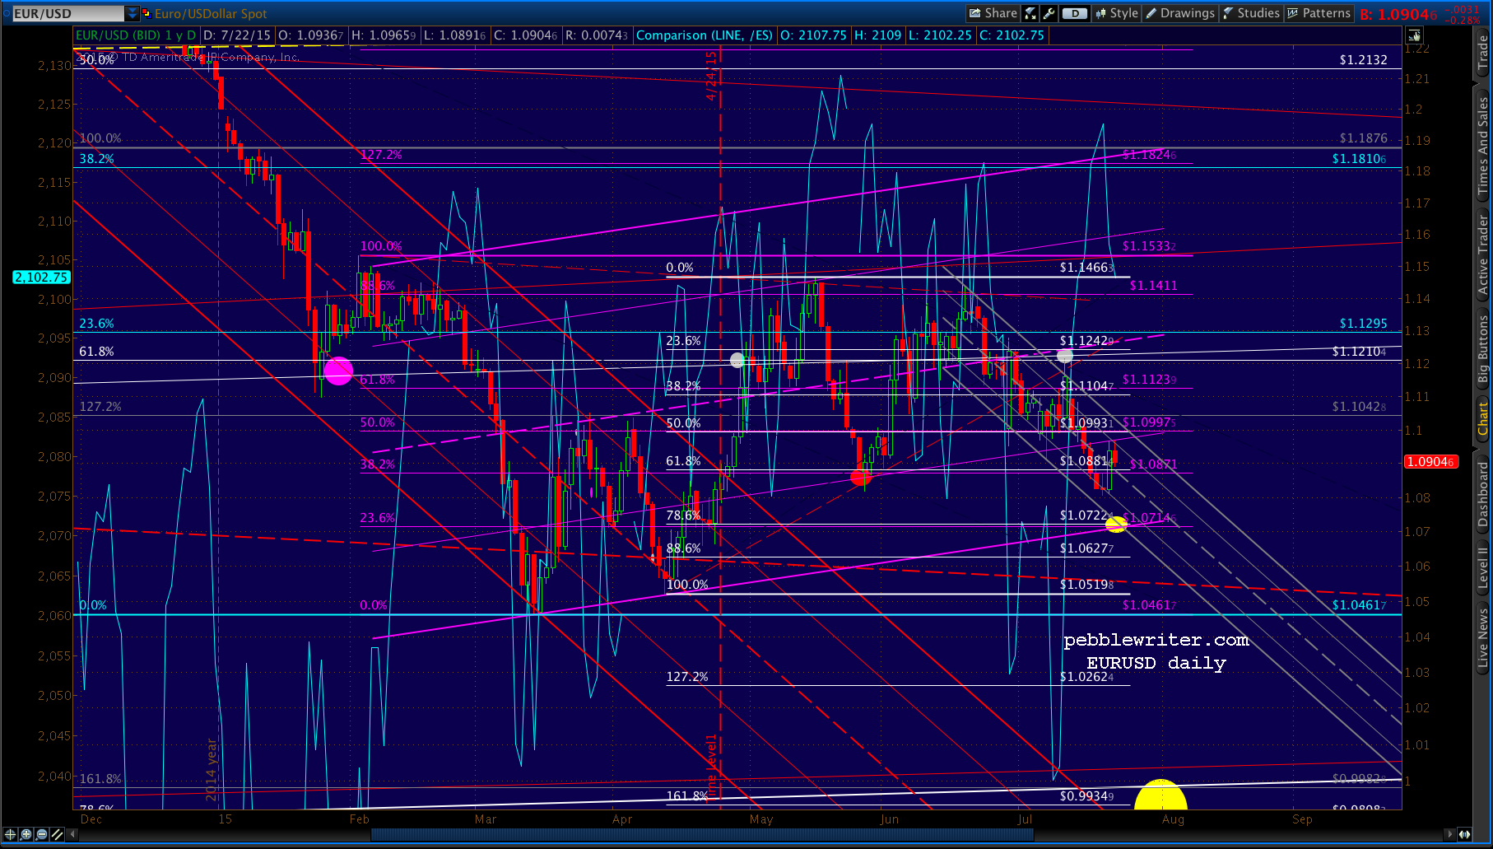The width and height of the screenshot is (1493, 849).
Task: Open the Trade side tab
Action: coord(1482,53)
